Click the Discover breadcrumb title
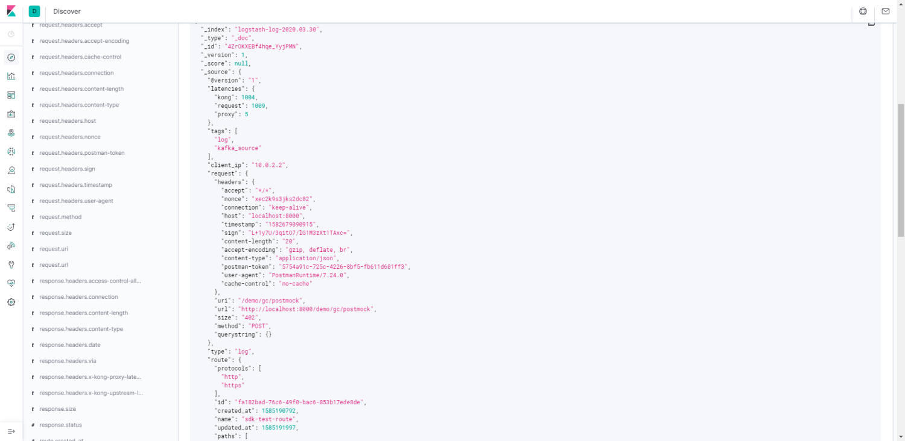The height and width of the screenshot is (441, 905). [67, 11]
